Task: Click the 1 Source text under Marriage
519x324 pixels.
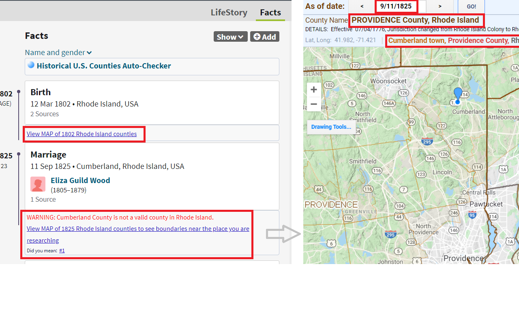Action: tap(43, 199)
